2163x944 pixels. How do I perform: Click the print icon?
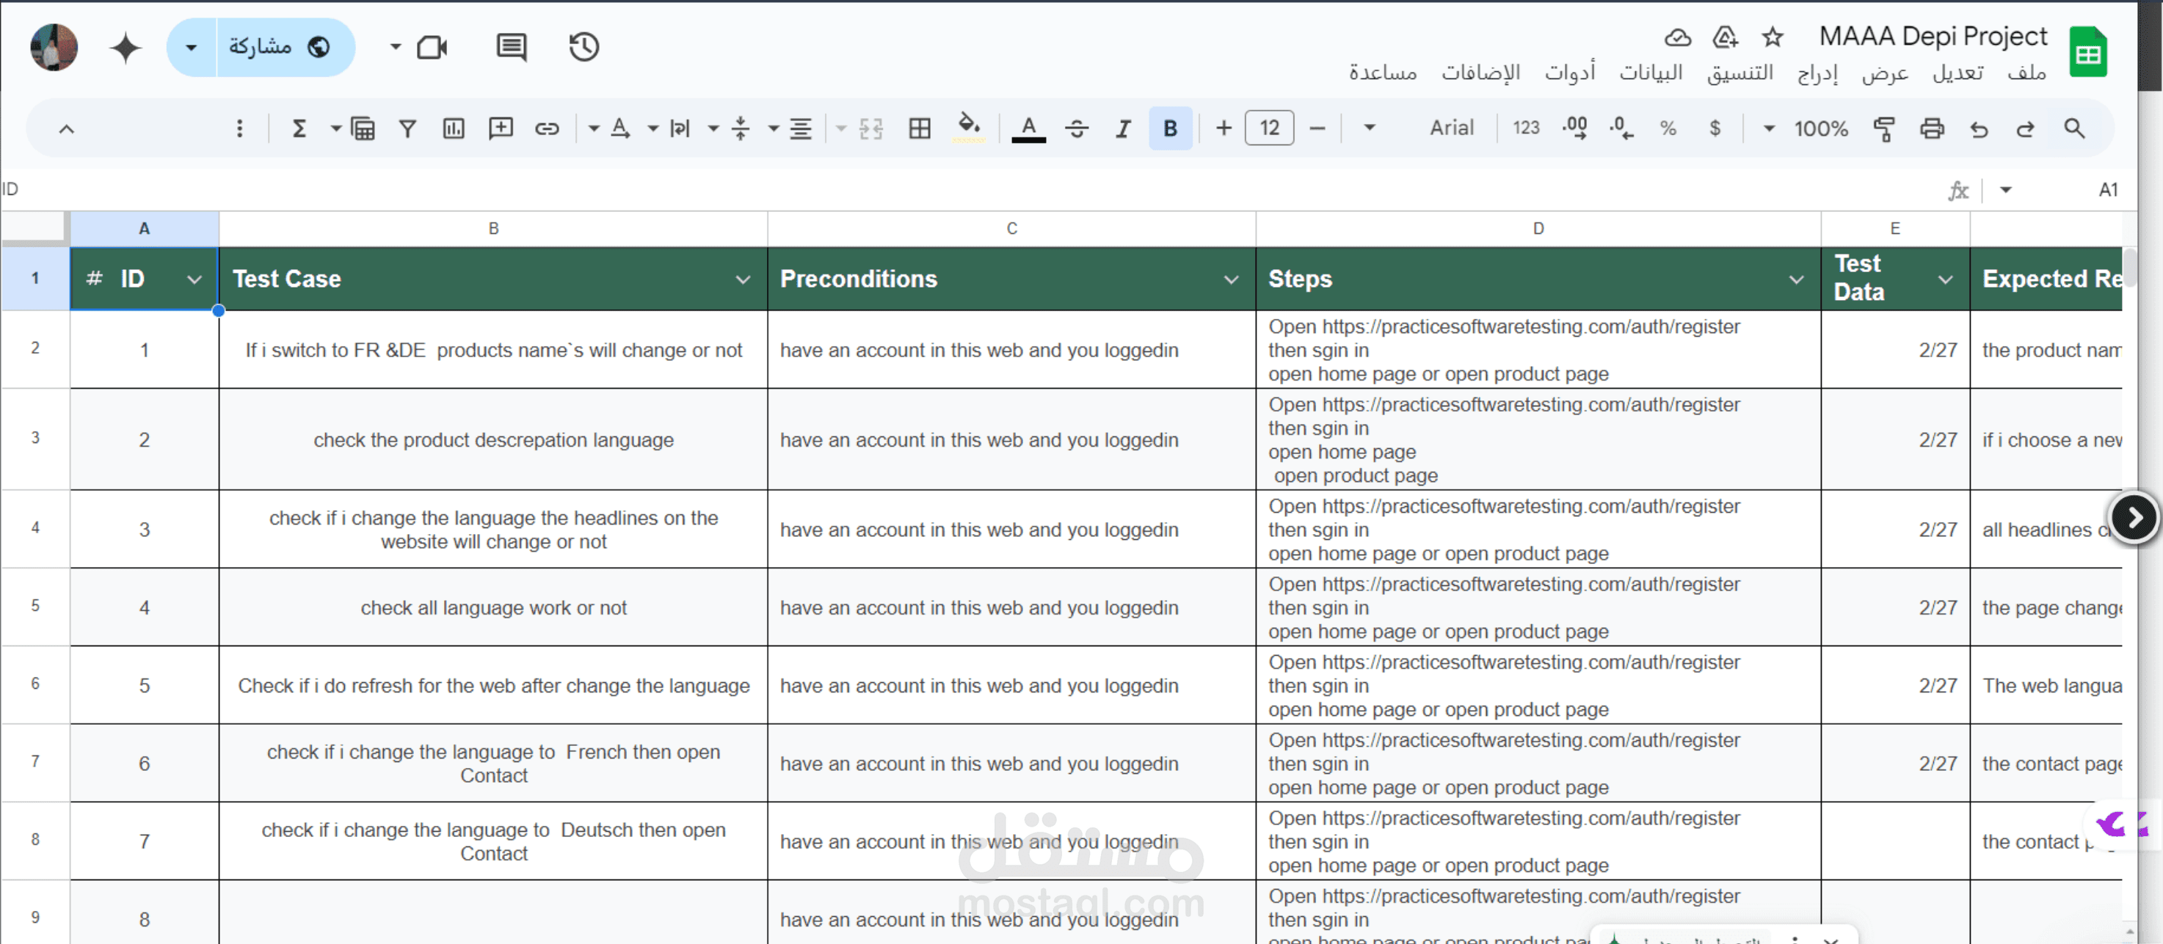pyautogui.click(x=1931, y=128)
